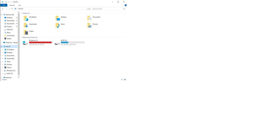The height and width of the screenshot is (118, 255).
Task: Open the View ribbon tab
Action: (x=19, y=5)
